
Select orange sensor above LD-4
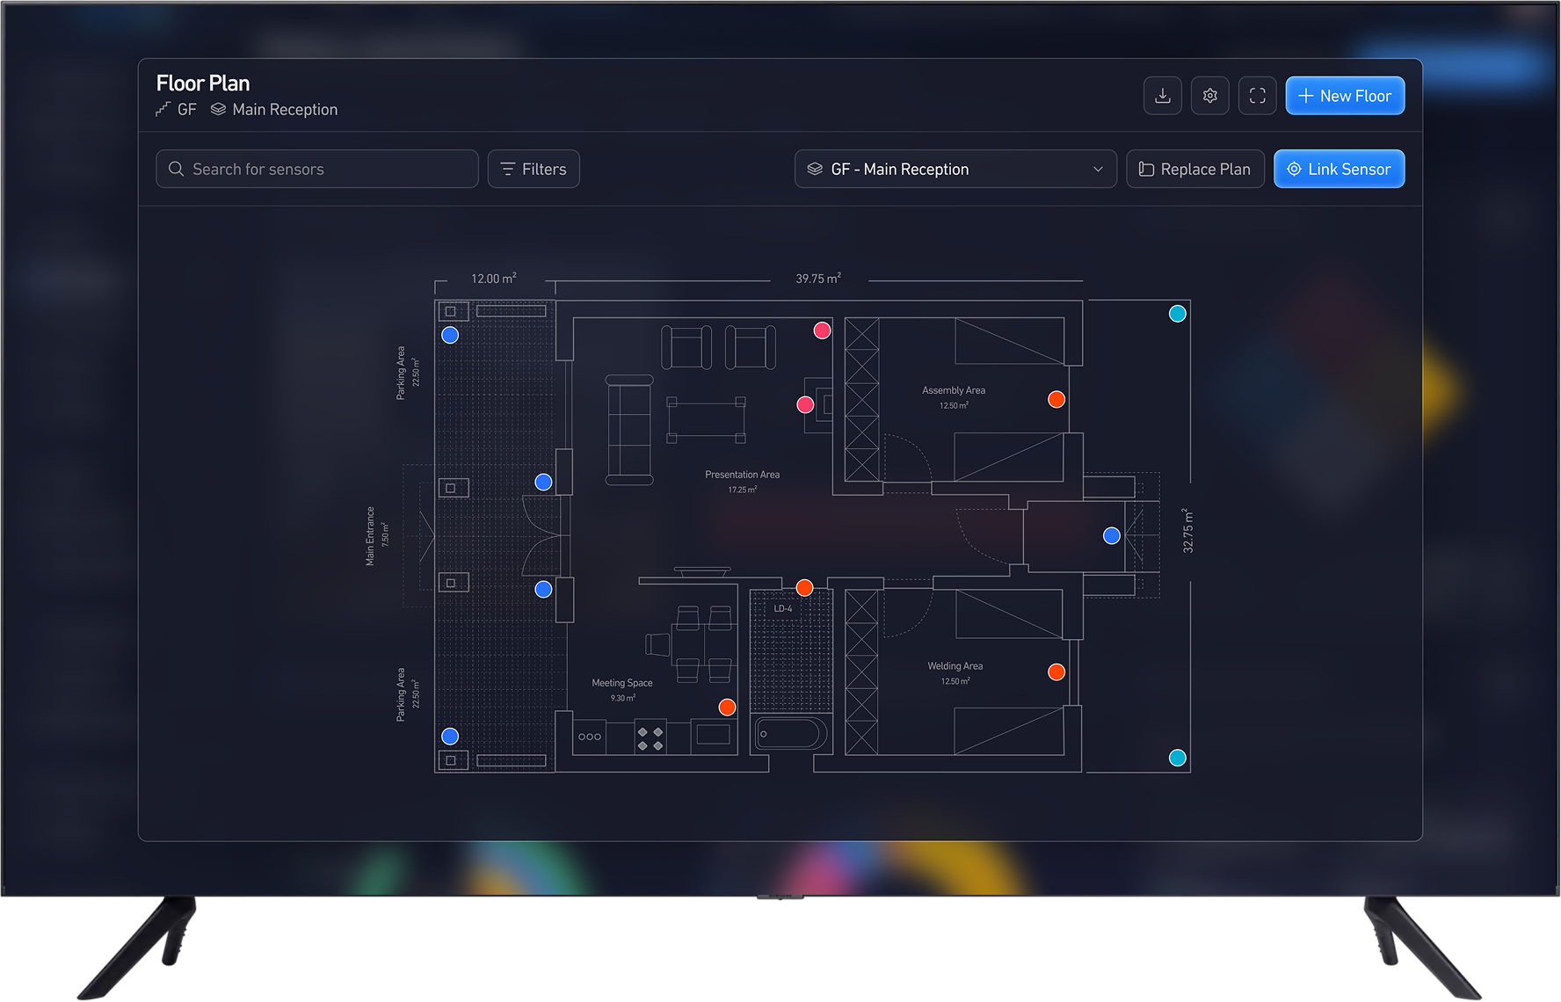[x=804, y=587]
